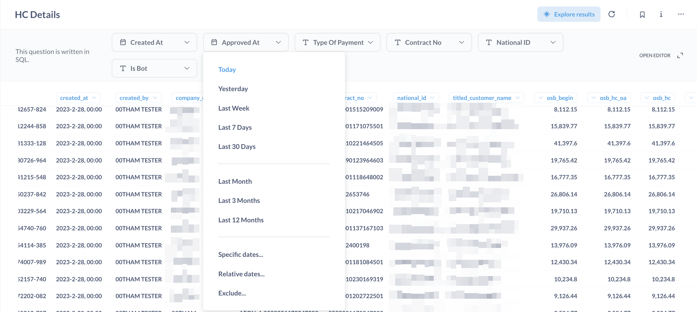Viewport: 697px width, 312px height.
Task: Bookmark this question
Action: click(x=642, y=14)
